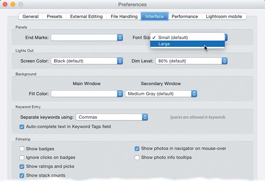Change Secondary Window Medium Gray dropdown
The width and height of the screenshot is (265, 185).
point(161,94)
